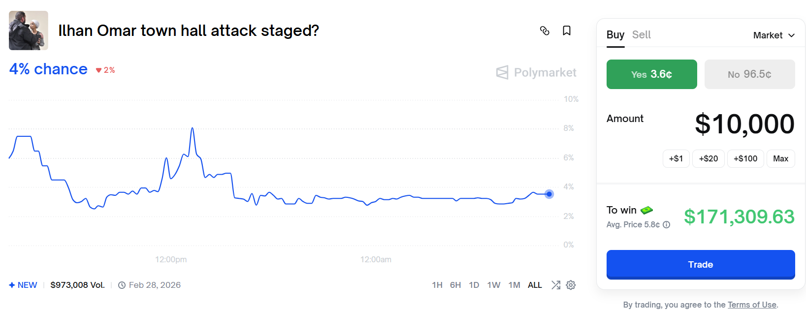Image resolution: width=806 pixels, height=310 pixels.
Task: Select No 96.5¢ outcome
Action: point(749,74)
